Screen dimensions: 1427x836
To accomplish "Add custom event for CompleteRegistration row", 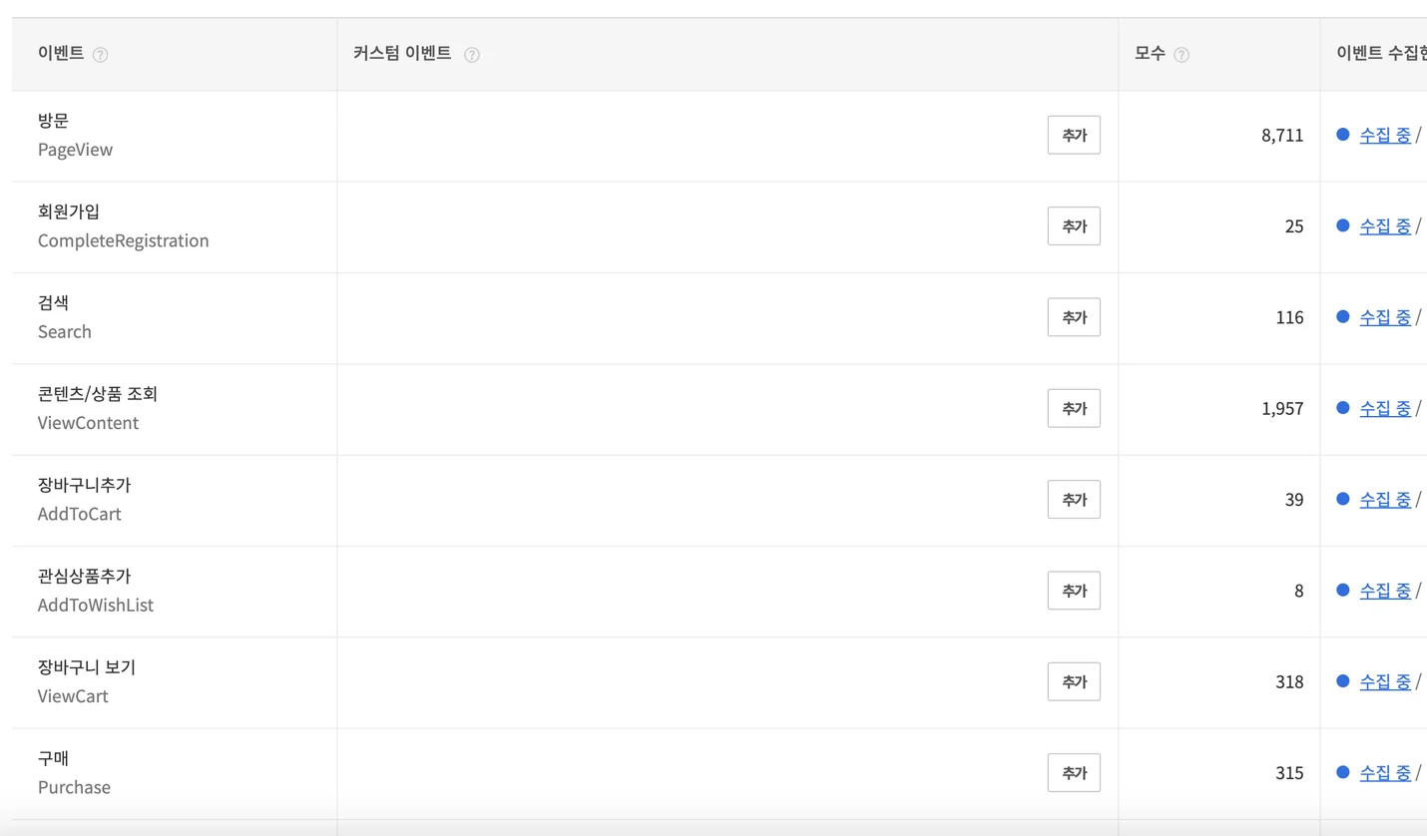I will click(1074, 226).
